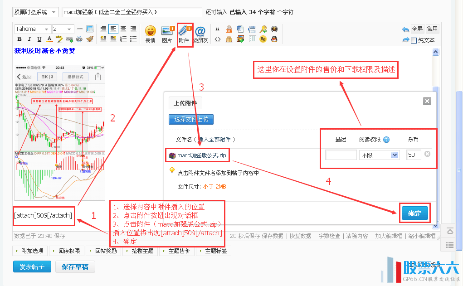Enable the 纯文本 plain text checkbox

(414, 40)
